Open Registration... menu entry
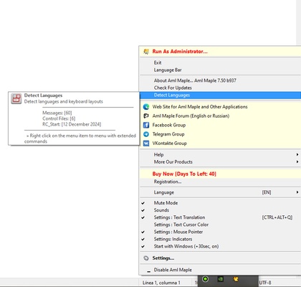The height and width of the screenshot is (287, 301). pyautogui.click(x=220, y=182)
